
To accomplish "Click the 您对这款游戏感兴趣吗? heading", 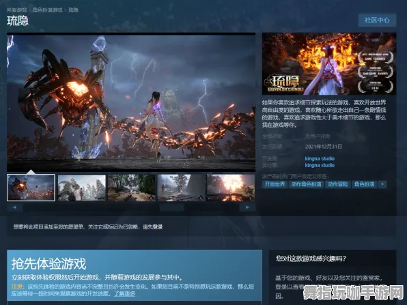I will [x=311, y=259].
